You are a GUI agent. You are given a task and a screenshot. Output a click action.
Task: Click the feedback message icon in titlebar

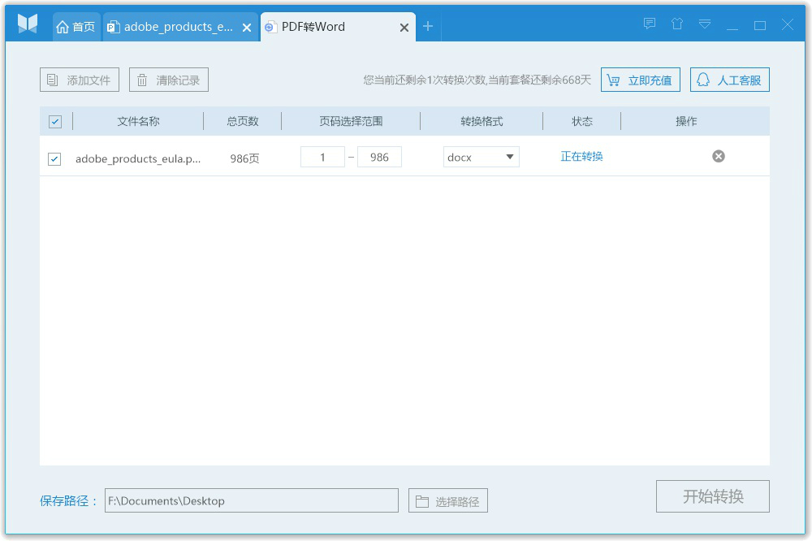tap(649, 24)
